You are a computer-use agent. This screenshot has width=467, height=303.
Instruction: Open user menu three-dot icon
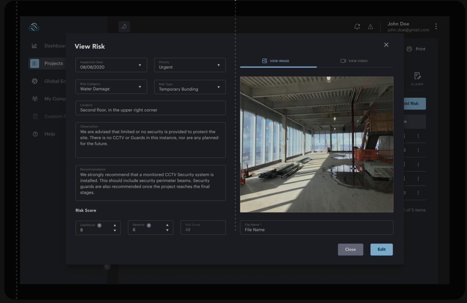[436, 27]
